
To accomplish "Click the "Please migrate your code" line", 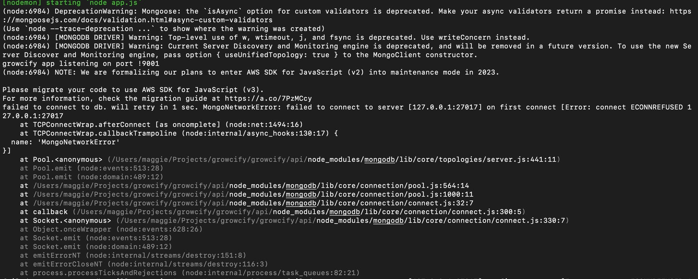I will [x=133, y=90].
